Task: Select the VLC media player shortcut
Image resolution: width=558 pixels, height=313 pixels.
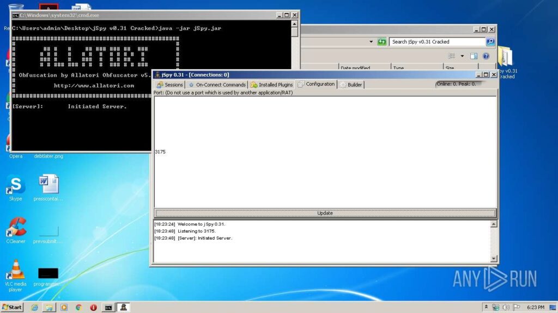Action: [16, 276]
